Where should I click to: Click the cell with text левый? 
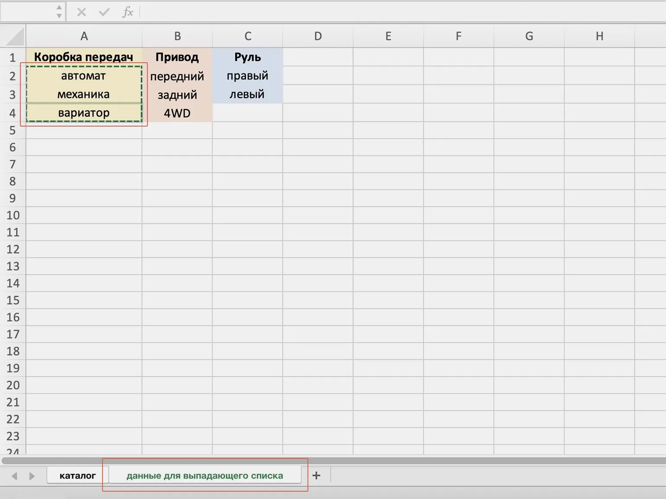tap(247, 94)
